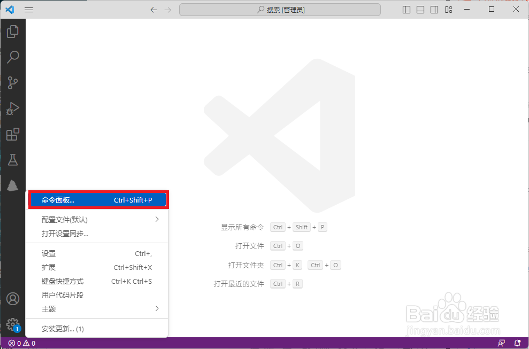The image size is (529, 349).
Task: Open 键盘快捷方式 menu entry
Action: click(x=97, y=281)
